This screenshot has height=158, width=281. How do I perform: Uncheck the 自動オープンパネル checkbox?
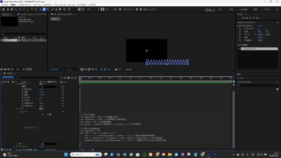(141, 9)
